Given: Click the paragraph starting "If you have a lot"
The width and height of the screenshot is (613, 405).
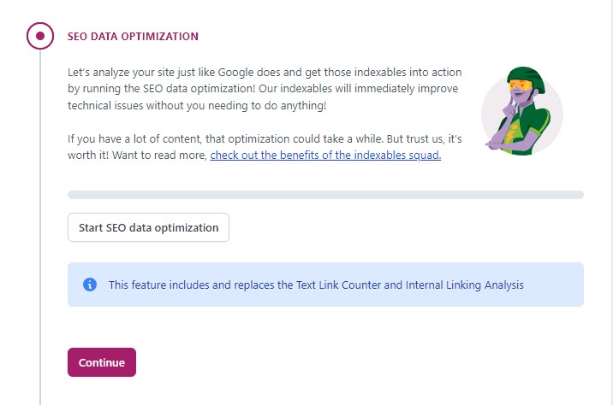Looking at the screenshot, I should (265, 147).
